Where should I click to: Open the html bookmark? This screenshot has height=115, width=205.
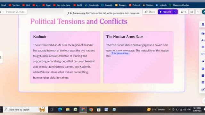click(x=26, y=5)
